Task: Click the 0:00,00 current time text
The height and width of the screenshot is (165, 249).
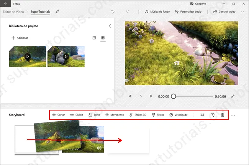Action: point(164,96)
